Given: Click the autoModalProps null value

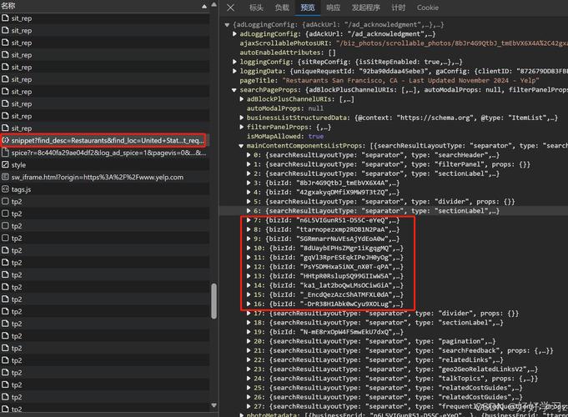Looking at the screenshot, I should 316,108.
